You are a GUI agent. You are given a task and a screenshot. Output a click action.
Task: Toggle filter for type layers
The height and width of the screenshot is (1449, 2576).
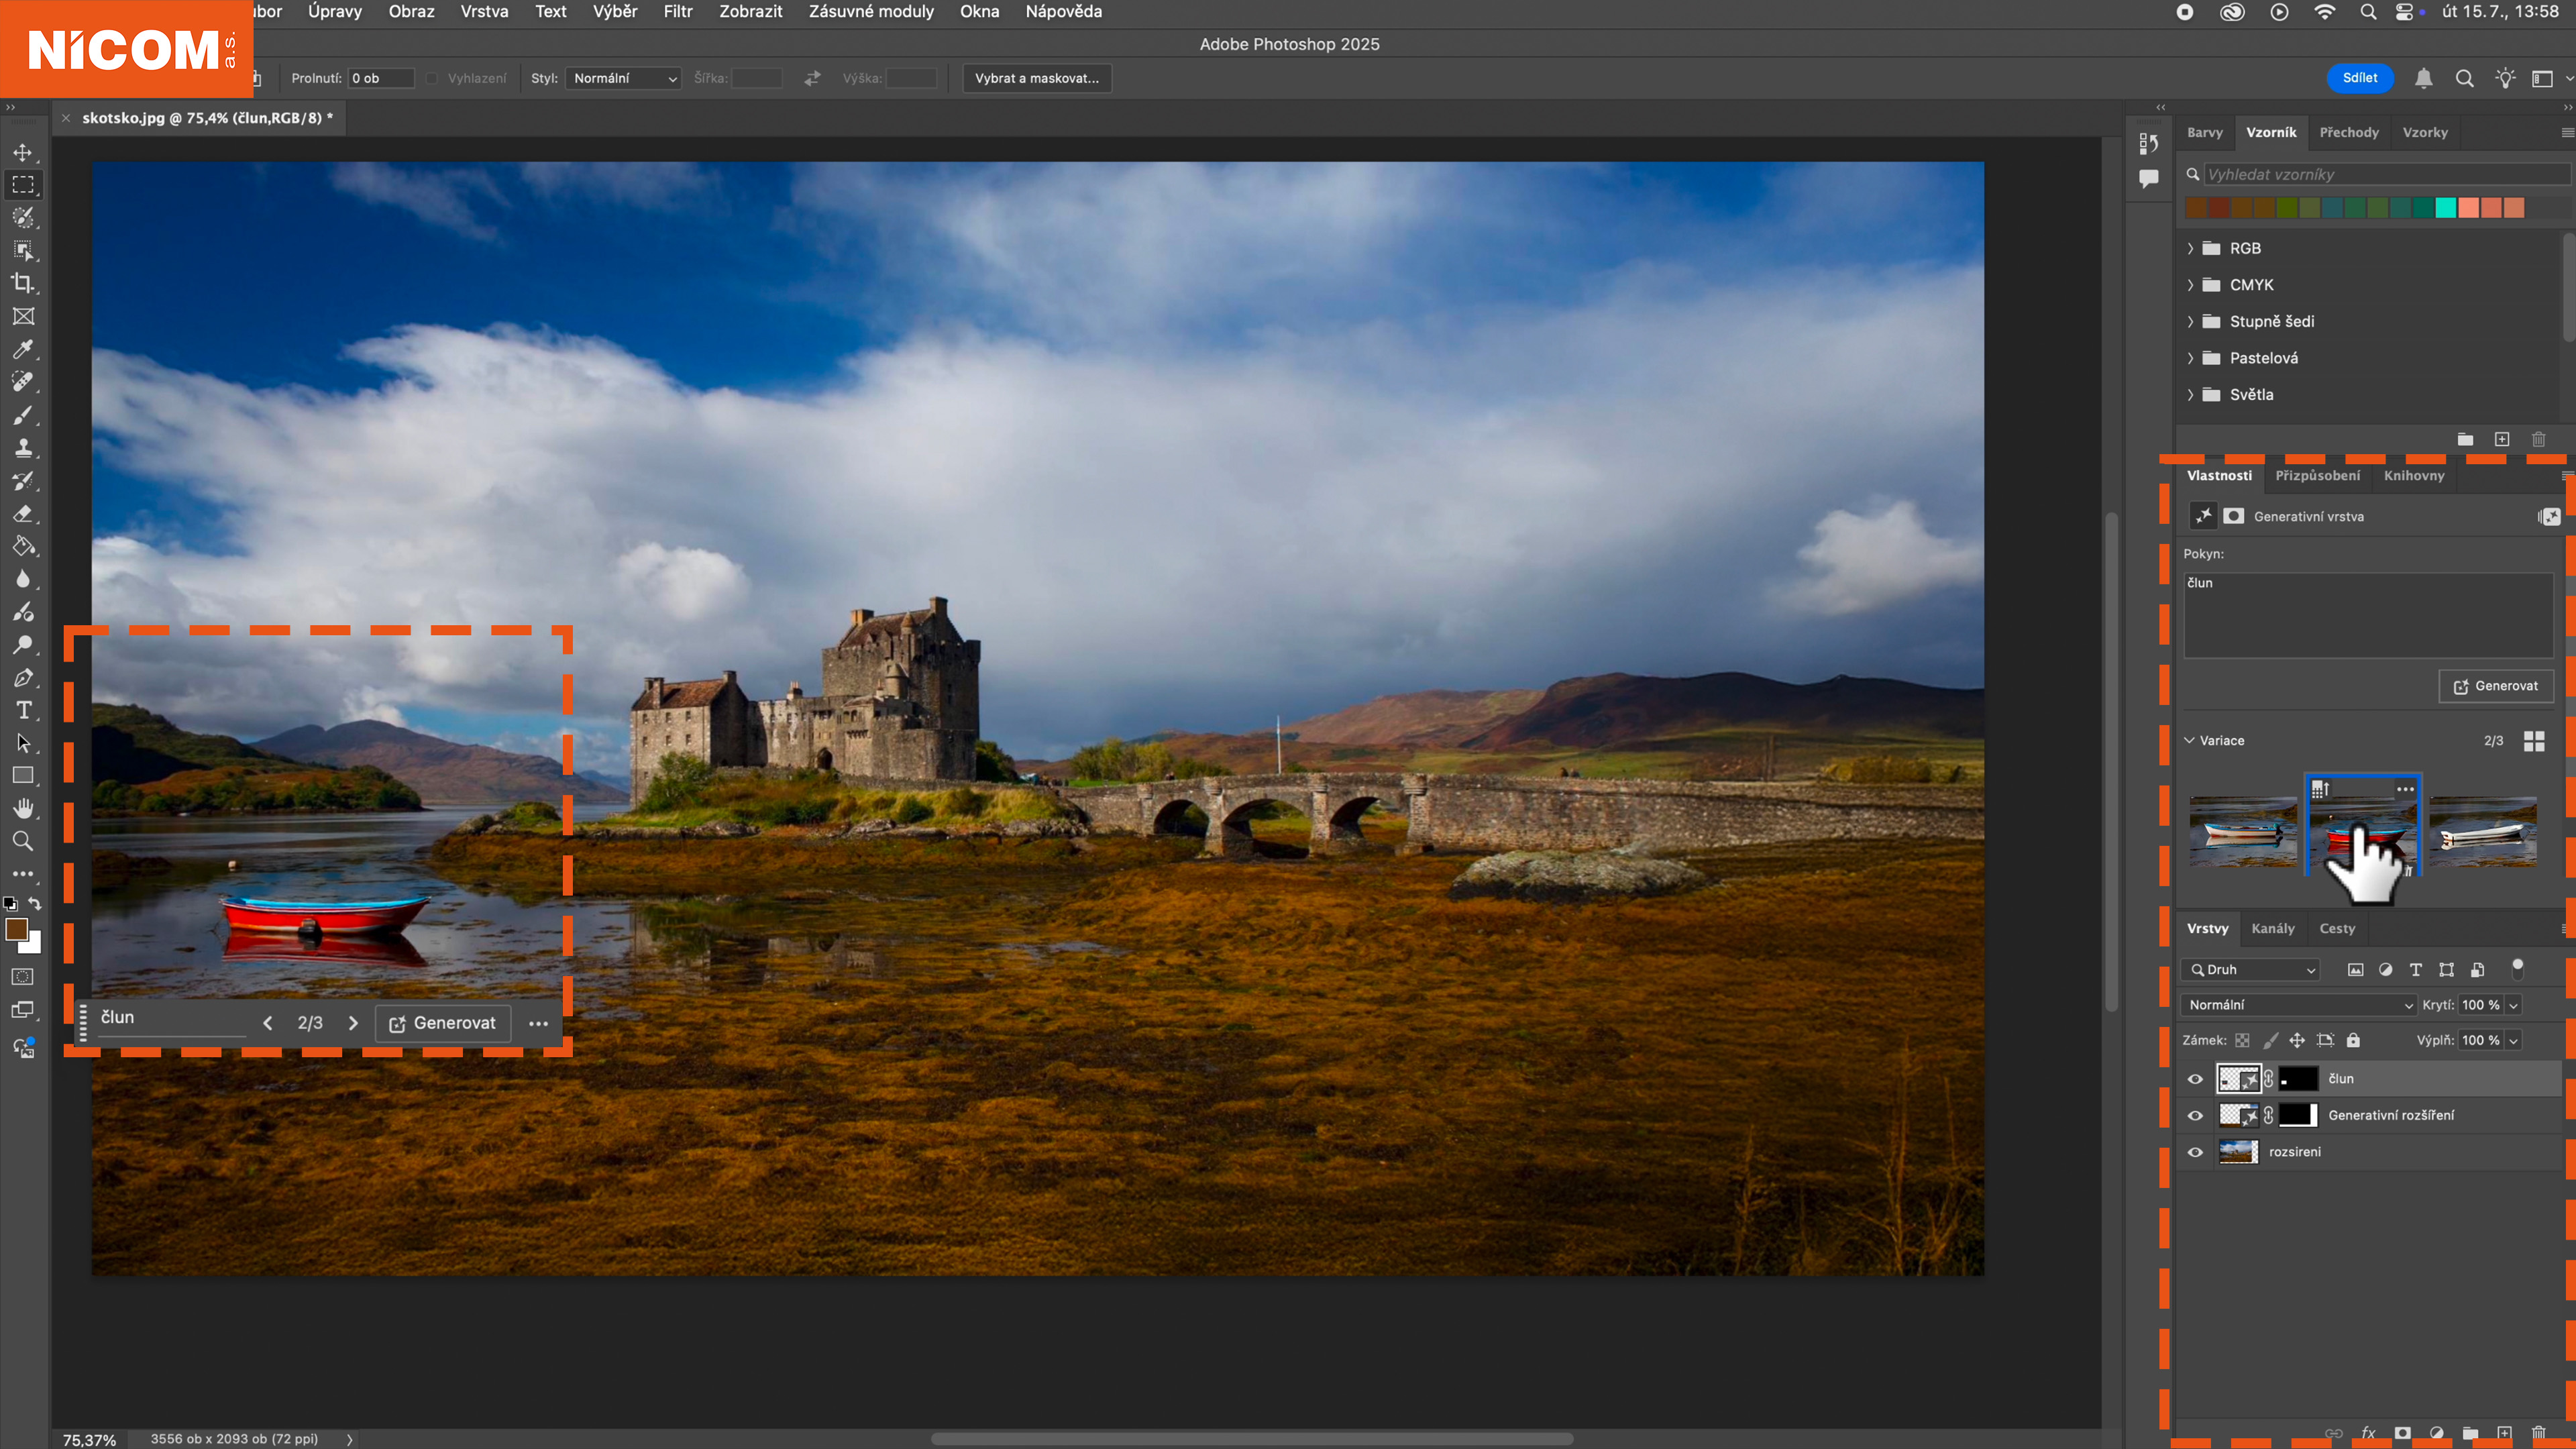click(2415, 969)
